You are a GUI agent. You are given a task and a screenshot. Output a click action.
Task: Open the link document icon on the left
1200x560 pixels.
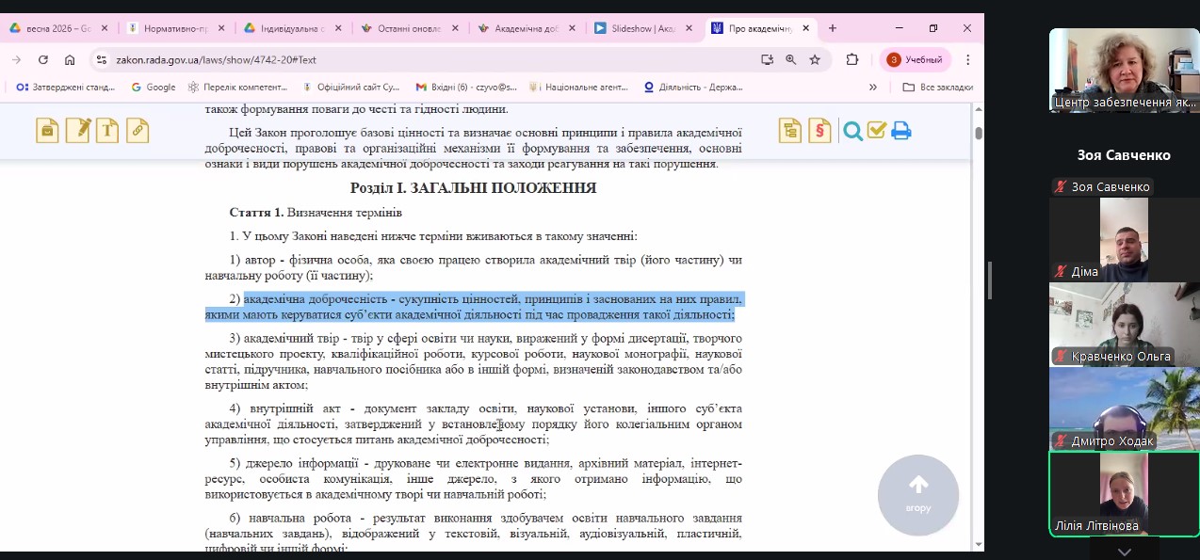(138, 130)
